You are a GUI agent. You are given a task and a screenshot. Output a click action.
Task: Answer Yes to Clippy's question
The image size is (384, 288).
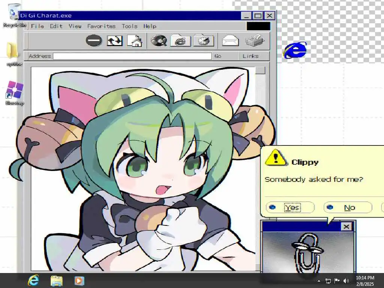pyautogui.click(x=290, y=207)
